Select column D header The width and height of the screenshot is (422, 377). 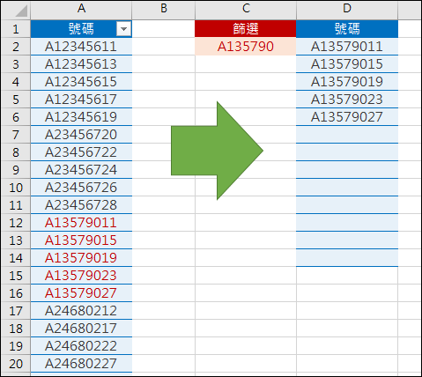[347, 9]
